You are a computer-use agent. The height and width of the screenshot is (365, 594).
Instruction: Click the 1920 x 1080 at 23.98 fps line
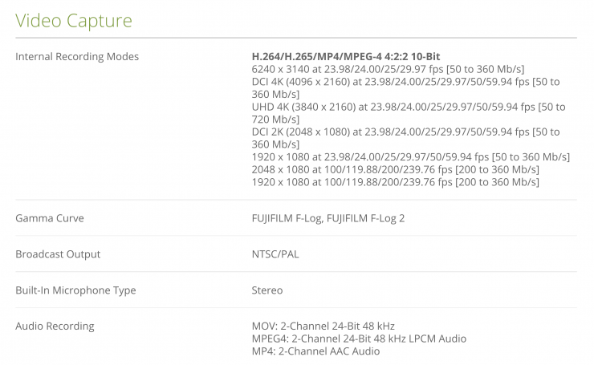[x=410, y=156]
